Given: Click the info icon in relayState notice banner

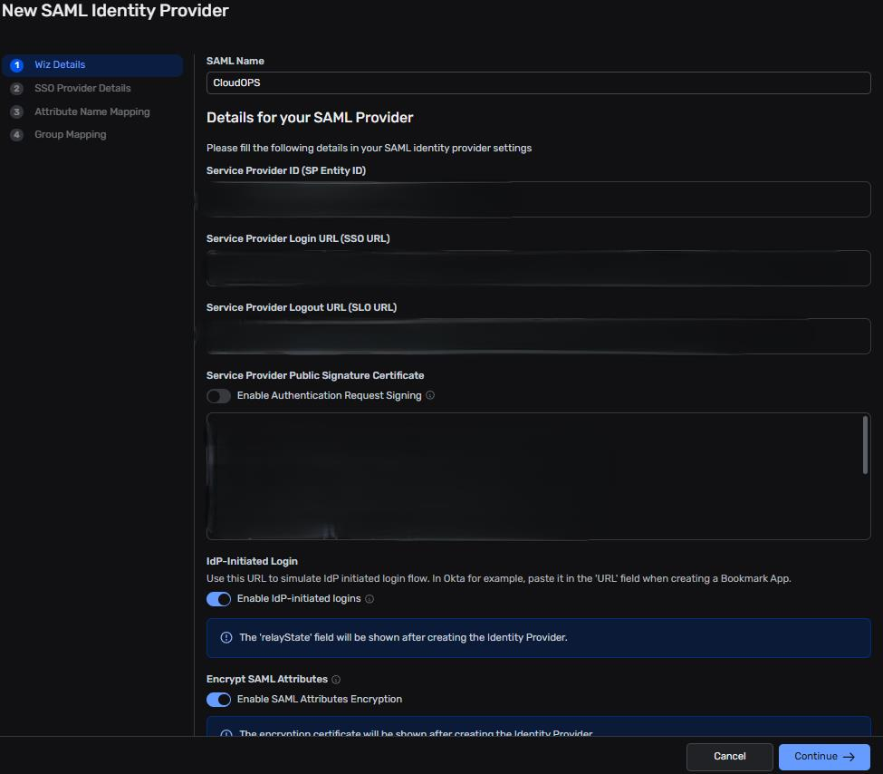Looking at the screenshot, I should pos(226,638).
